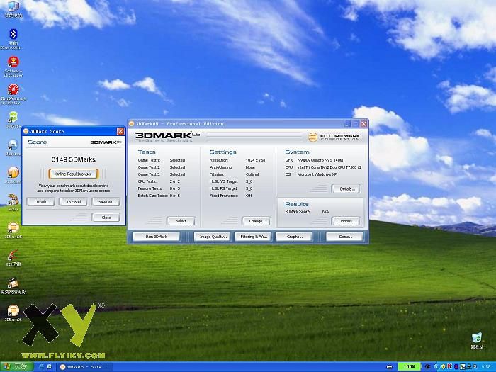
Task: Open the free HD movies shortcut
Action: [13, 286]
